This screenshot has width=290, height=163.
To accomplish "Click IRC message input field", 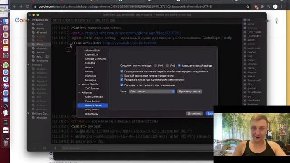I will [137, 148].
